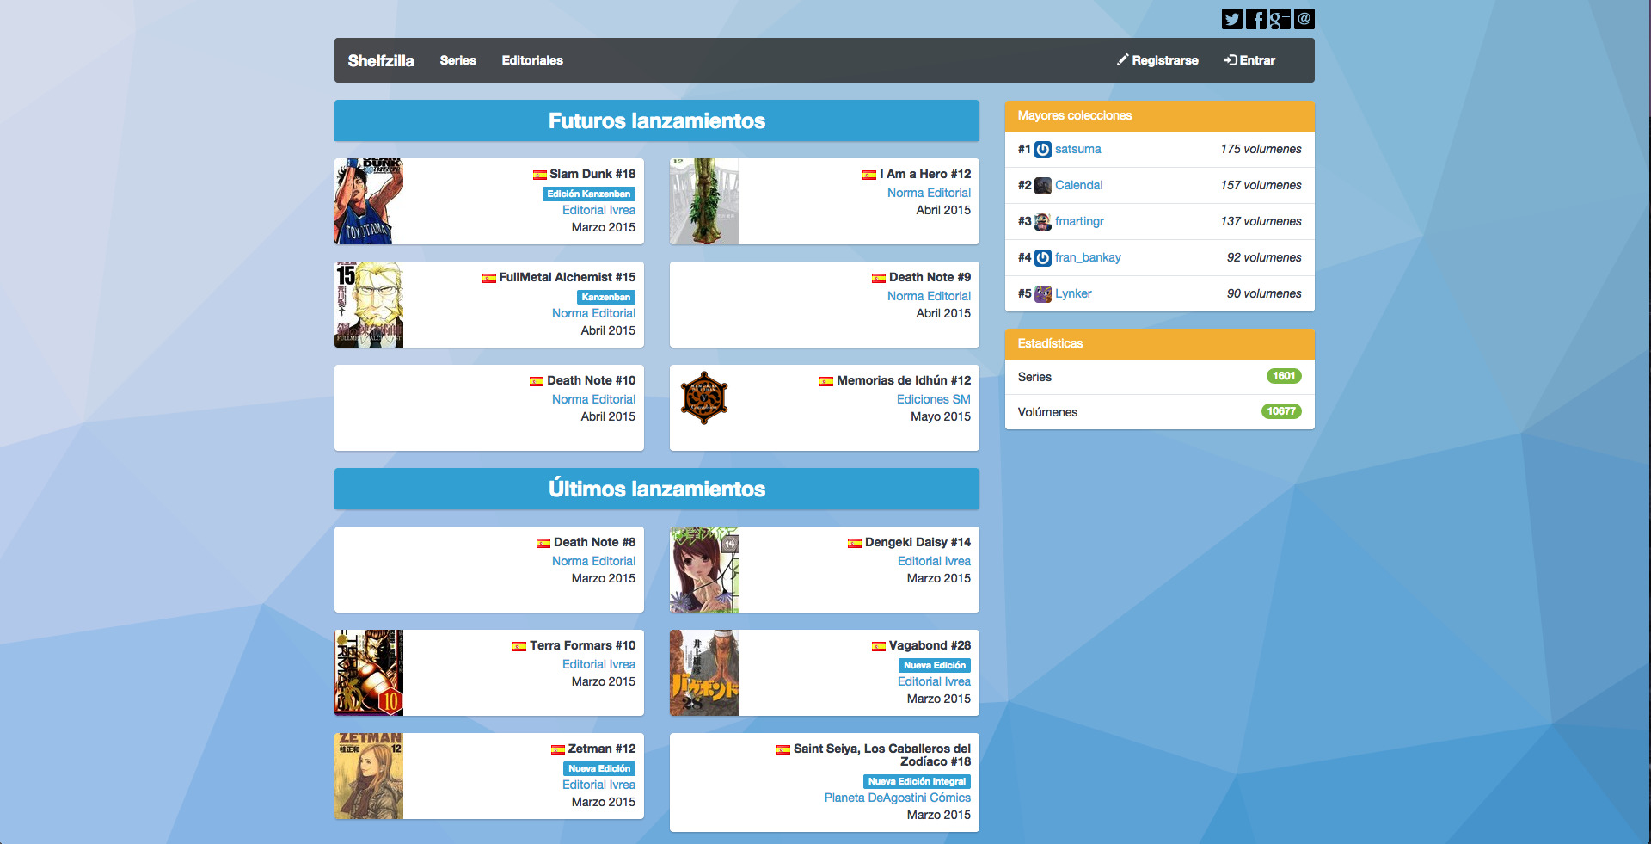Screen dimensions: 1651x844
Task: Open Editorial Ivrea link under Slam Dunk #18
Action: click(x=598, y=210)
